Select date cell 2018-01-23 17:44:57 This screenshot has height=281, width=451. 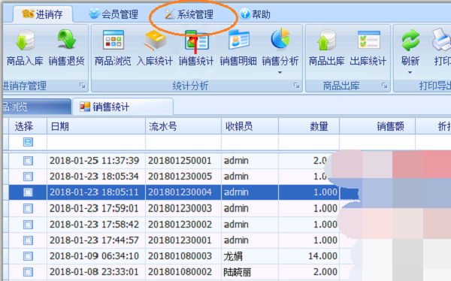pos(96,240)
